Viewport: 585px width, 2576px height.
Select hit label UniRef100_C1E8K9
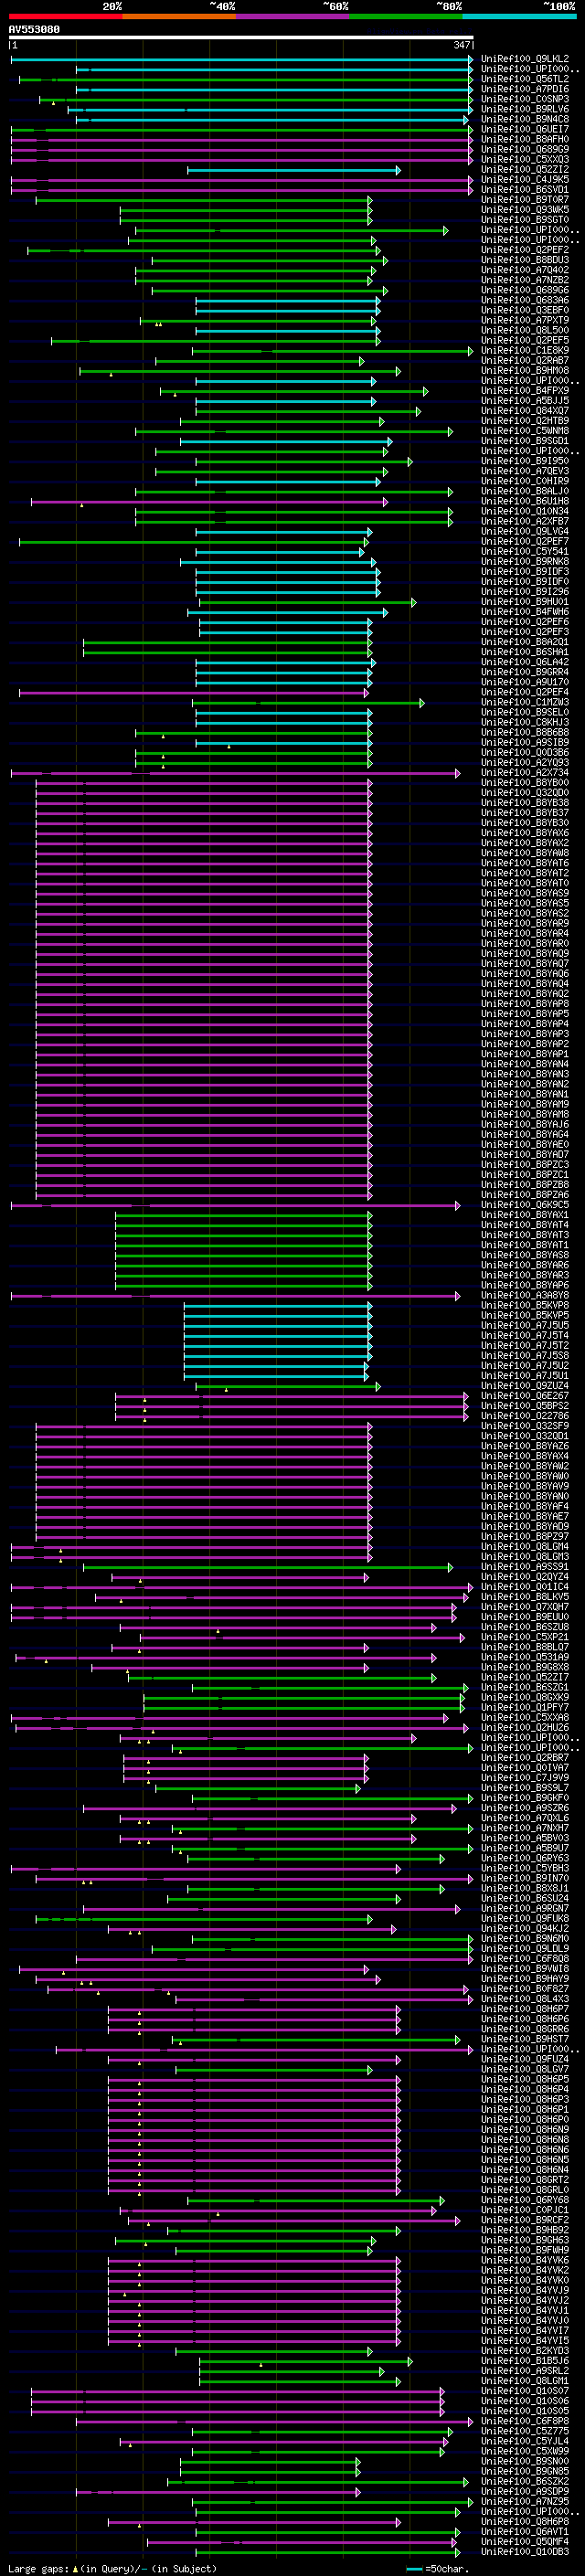[525, 351]
